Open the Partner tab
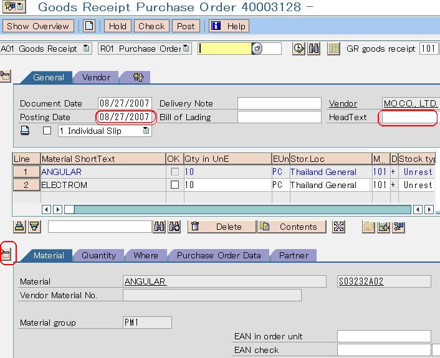 [294, 255]
